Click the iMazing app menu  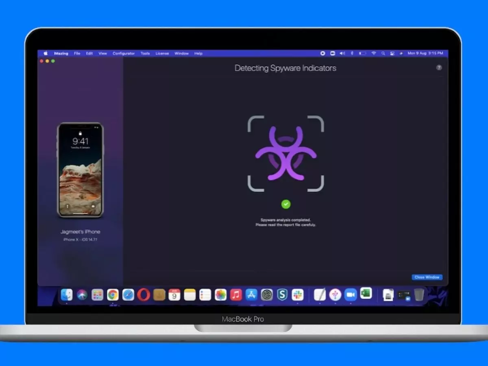(61, 54)
